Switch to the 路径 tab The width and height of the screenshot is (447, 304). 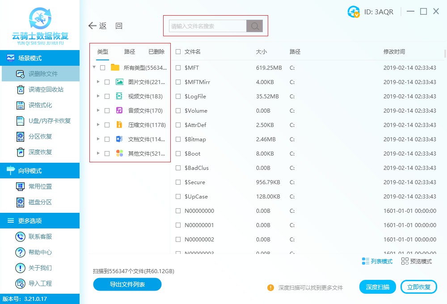(129, 51)
